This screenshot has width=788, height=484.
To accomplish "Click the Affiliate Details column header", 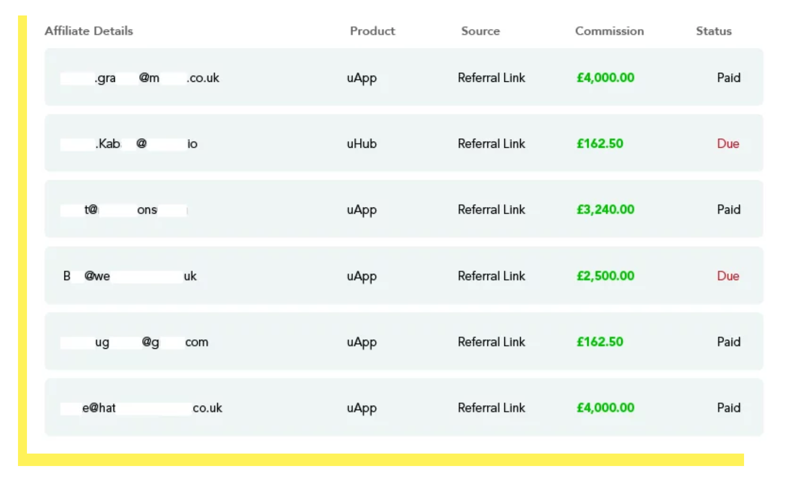I will click(89, 31).
